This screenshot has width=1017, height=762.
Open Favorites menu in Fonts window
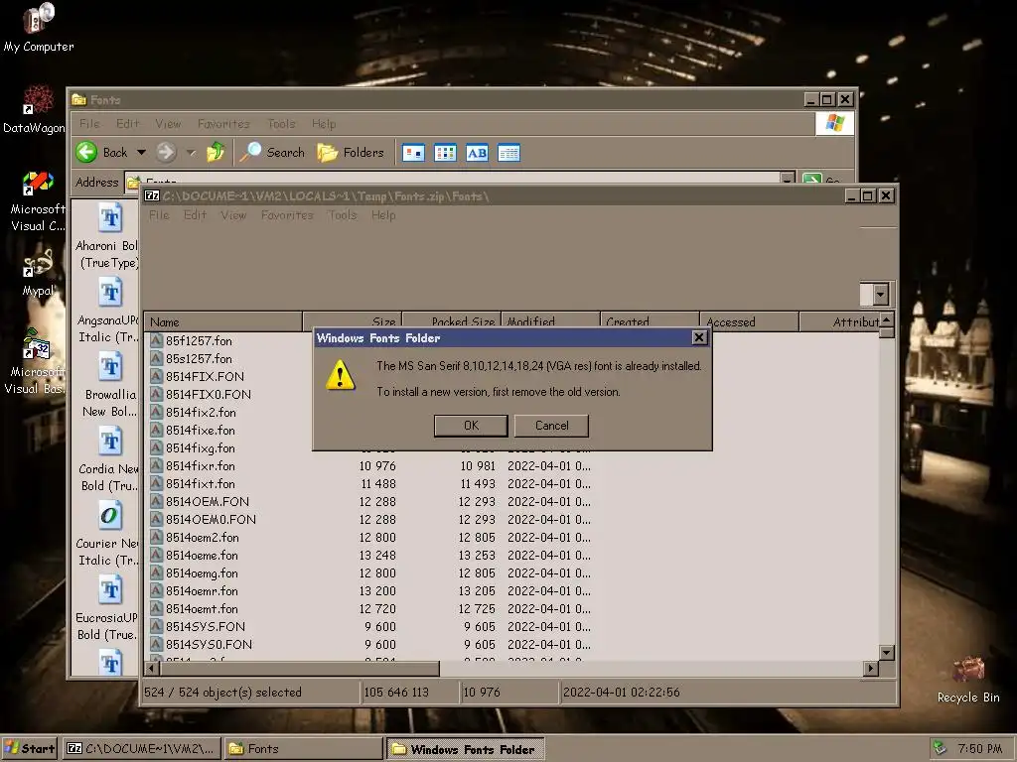click(x=223, y=124)
